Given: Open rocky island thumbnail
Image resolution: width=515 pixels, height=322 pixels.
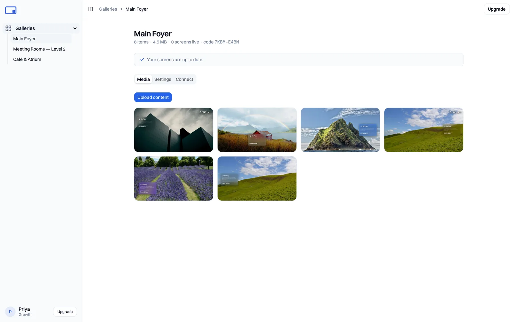Looking at the screenshot, I should coord(340,130).
